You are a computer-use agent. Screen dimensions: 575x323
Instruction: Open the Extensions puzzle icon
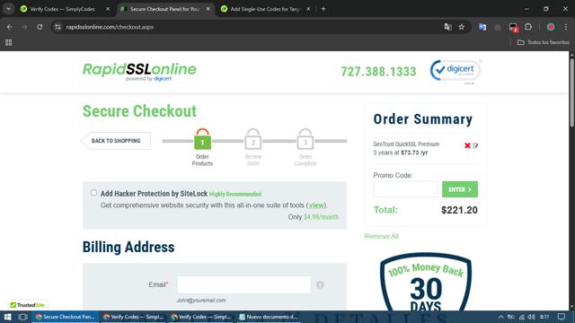(x=528, y=27)
